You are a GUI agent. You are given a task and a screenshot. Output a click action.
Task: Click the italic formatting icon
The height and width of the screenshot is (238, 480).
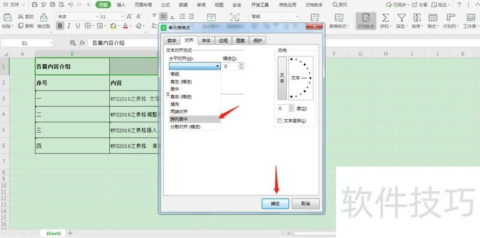69,26
